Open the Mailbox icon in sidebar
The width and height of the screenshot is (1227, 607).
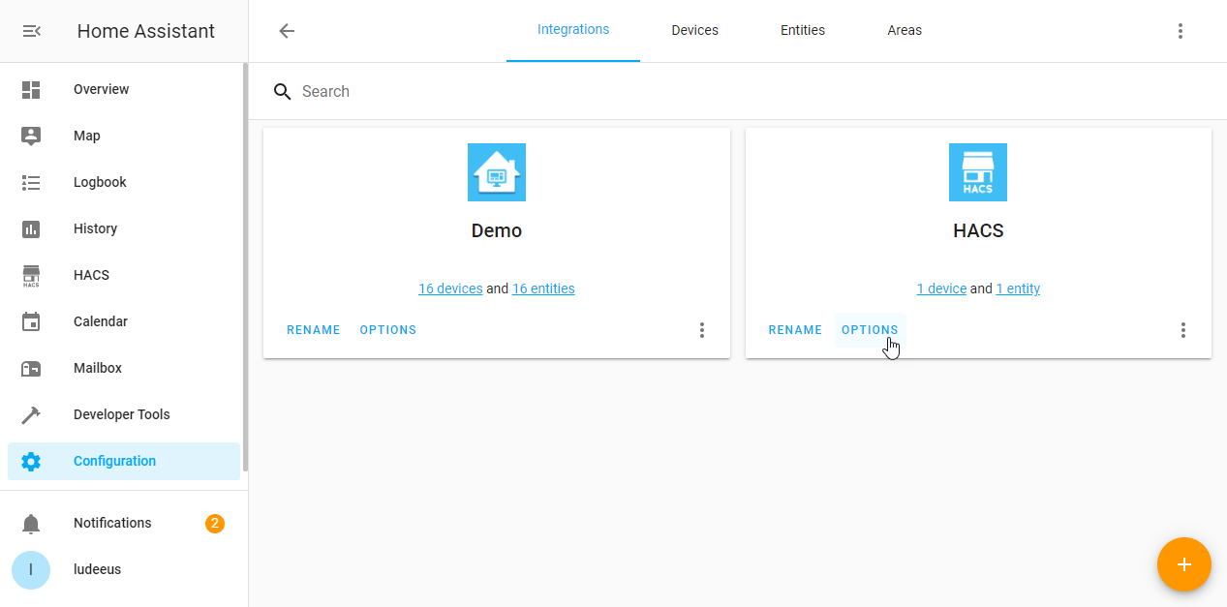coord(31,369)
